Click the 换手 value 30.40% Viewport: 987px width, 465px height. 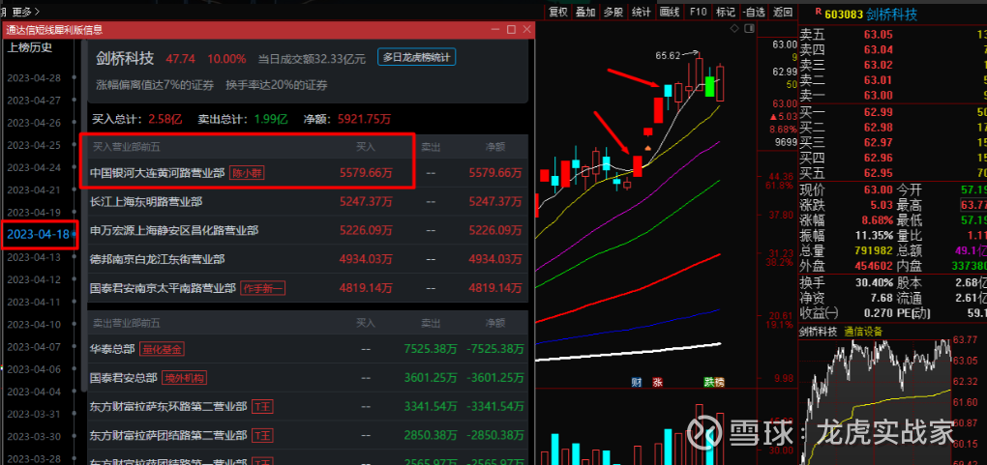pyautogui.click(x=874, y=283)
